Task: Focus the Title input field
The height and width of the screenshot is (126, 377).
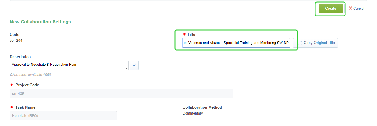Action: [x=236, y=43]
